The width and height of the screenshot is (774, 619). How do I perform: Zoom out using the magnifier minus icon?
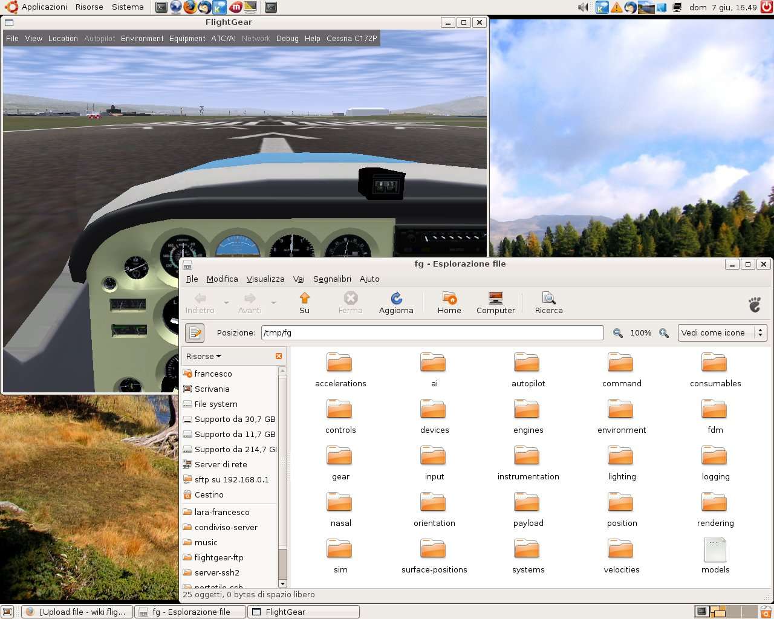pyautogui.click(x=617, y=333)
